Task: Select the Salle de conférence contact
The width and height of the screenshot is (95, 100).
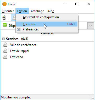Action: click(23, 45)
